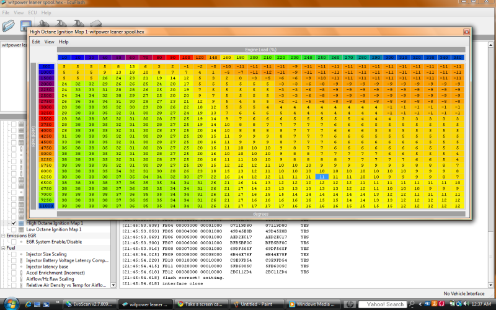The width and height of the screenshot is (496, 310).
Task: Show hidden system tray icons arrow
Action: (x=420, y=304)
